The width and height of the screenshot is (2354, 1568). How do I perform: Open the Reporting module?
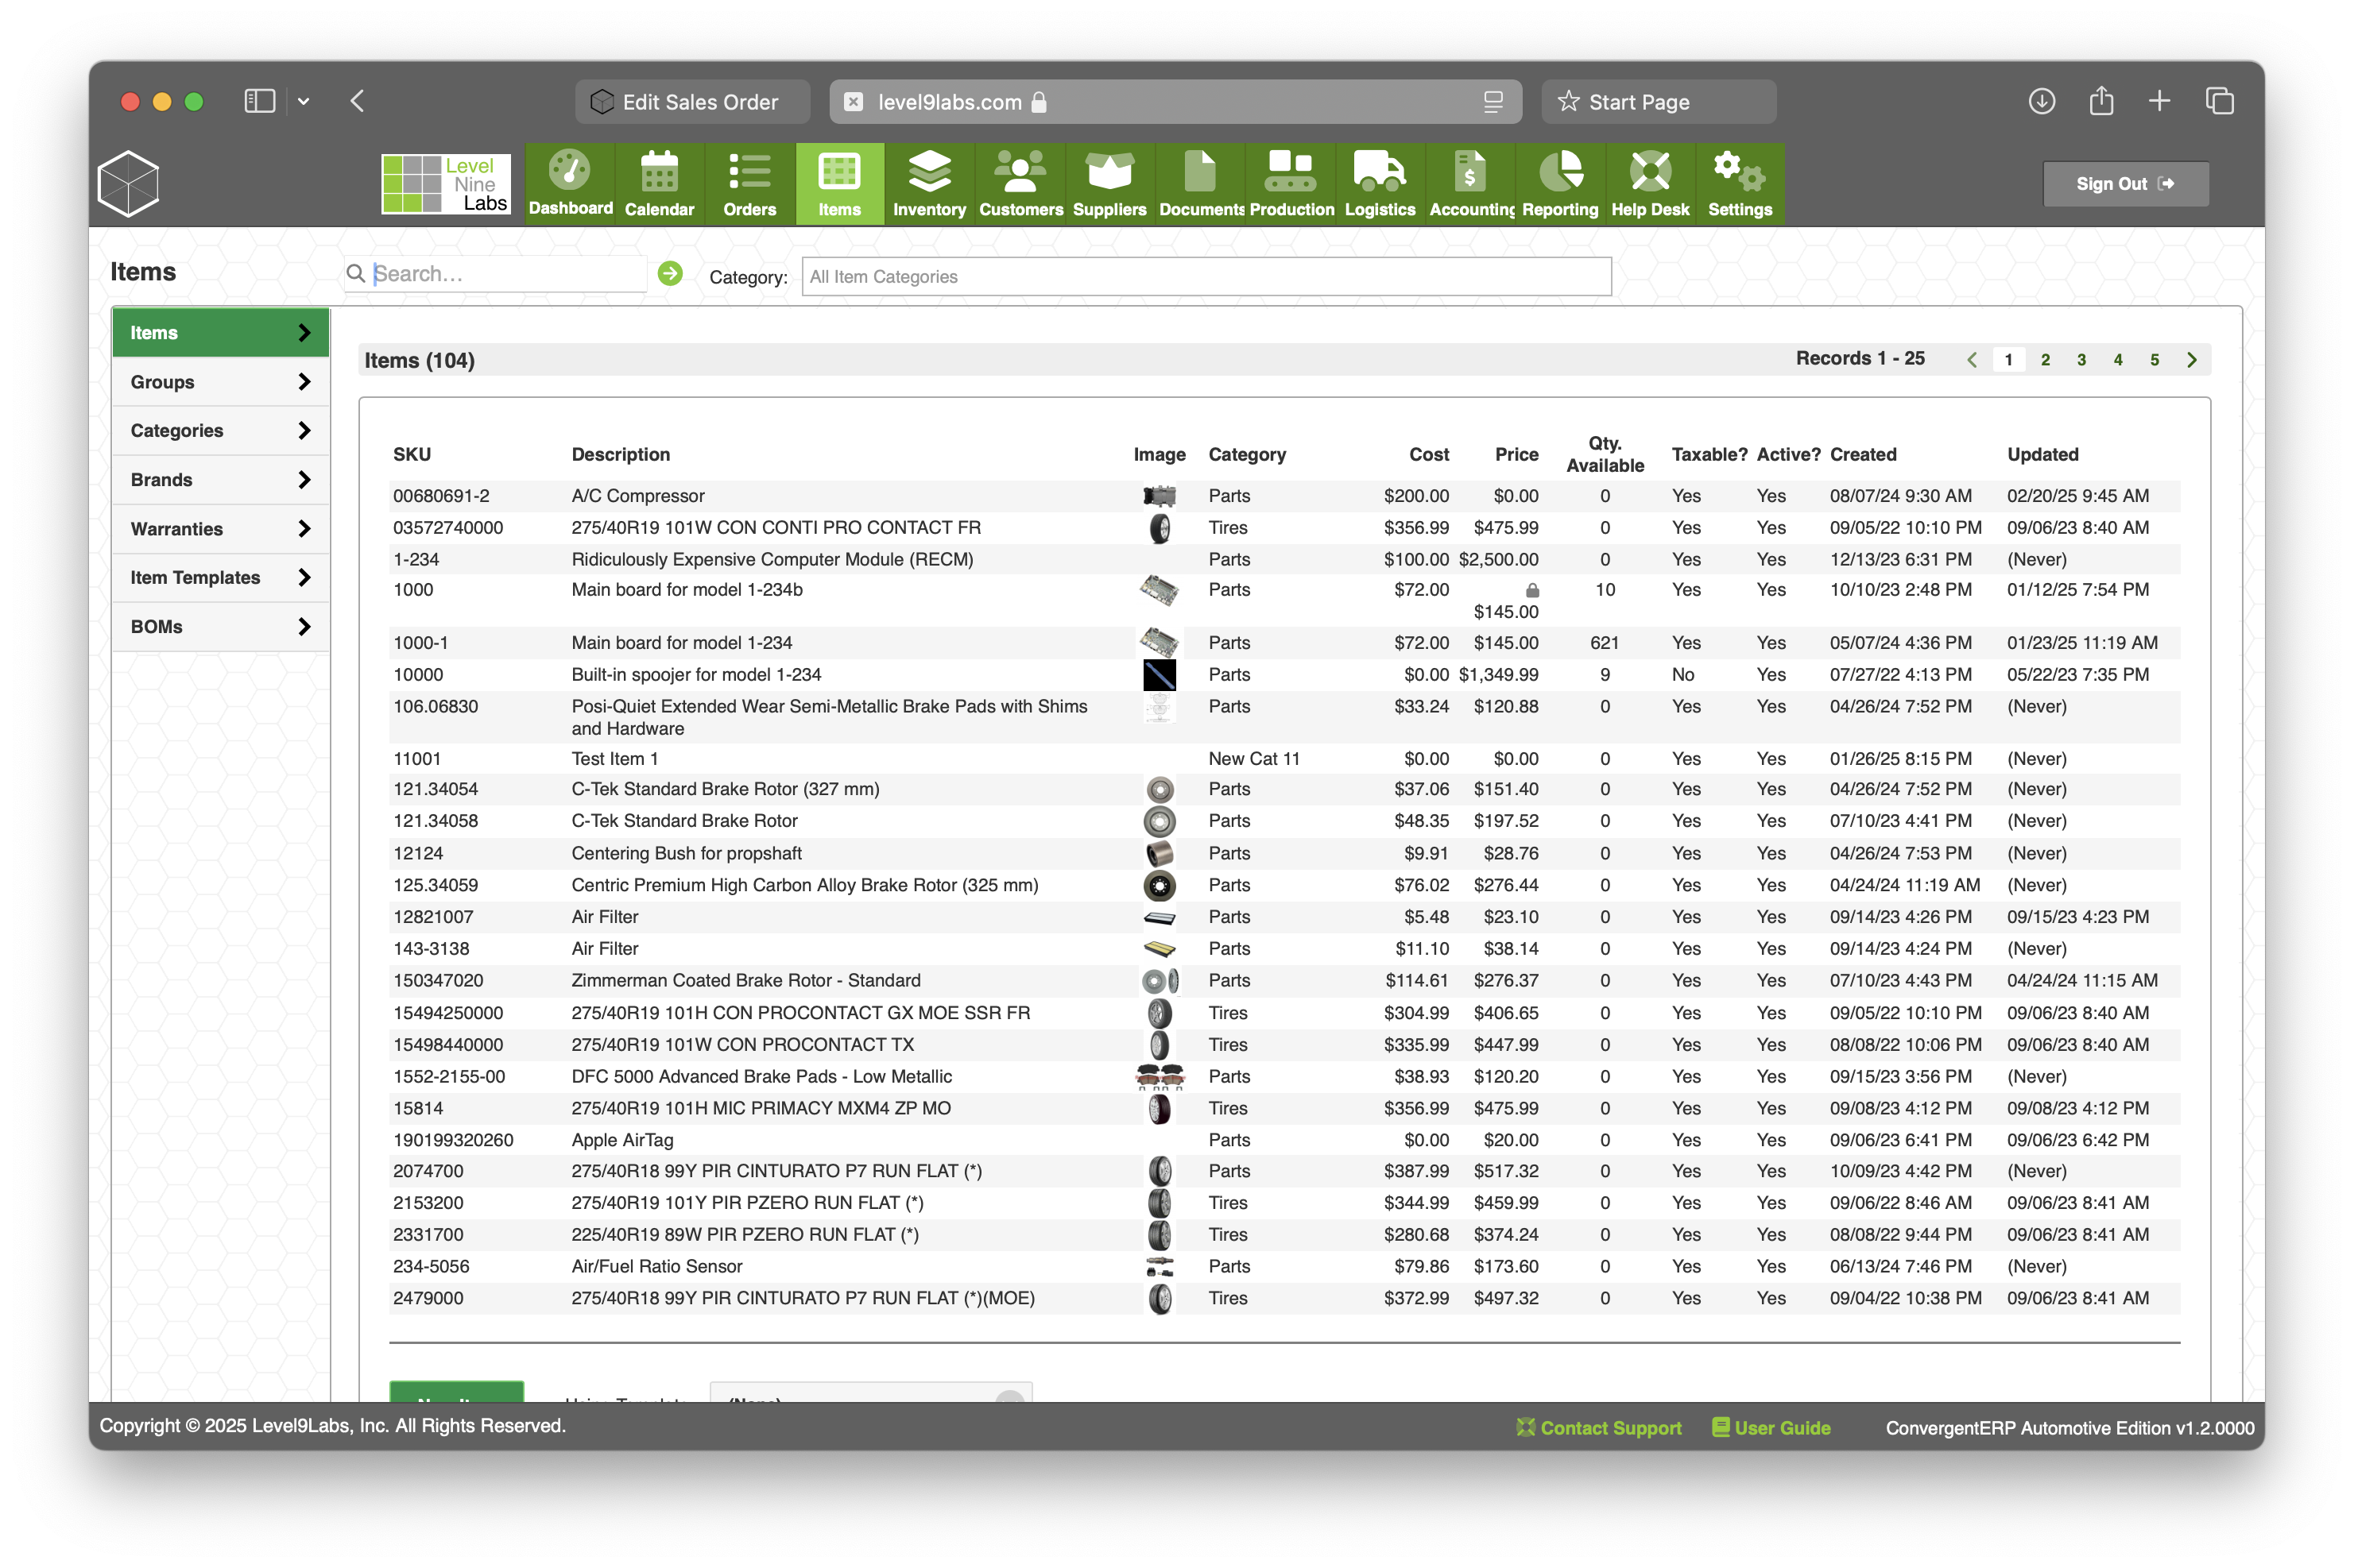click(1559, 183)
